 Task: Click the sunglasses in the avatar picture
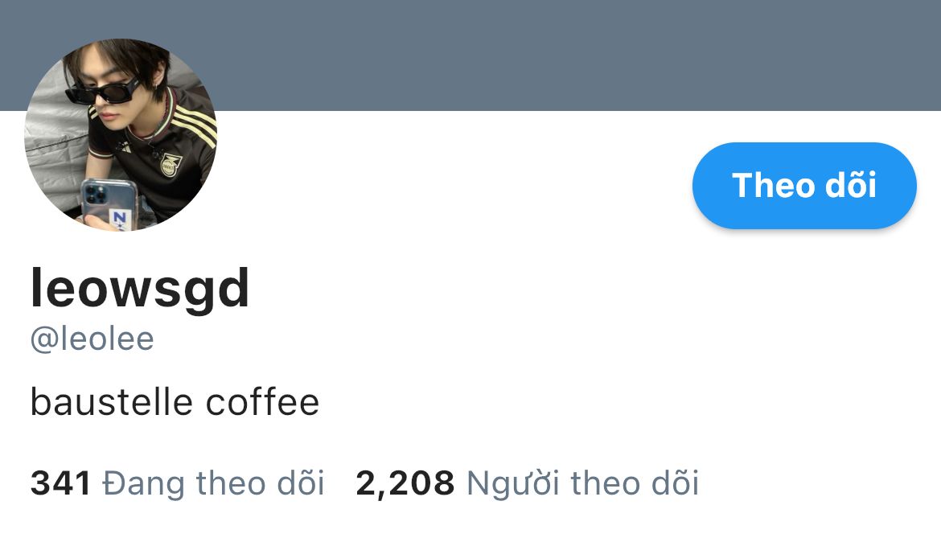pyautogui.click(x=102, y=92)
